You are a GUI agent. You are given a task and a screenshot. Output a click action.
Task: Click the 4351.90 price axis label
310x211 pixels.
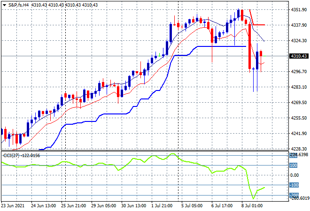coord(299,9)
